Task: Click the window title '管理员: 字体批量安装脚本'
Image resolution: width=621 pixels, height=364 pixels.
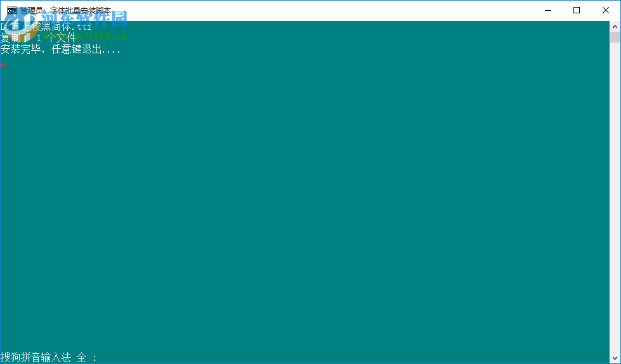Action: [66, 11]
